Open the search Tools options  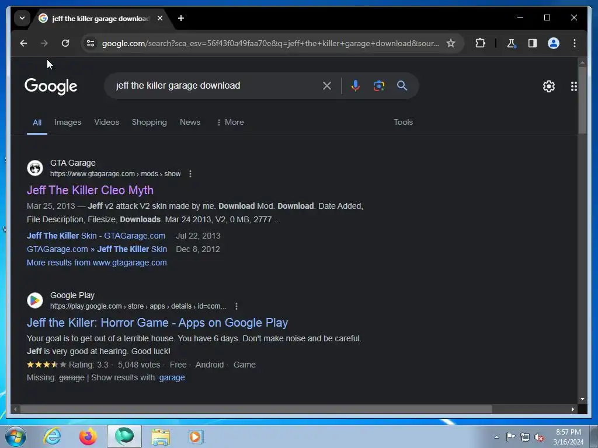tap(403, 123)
